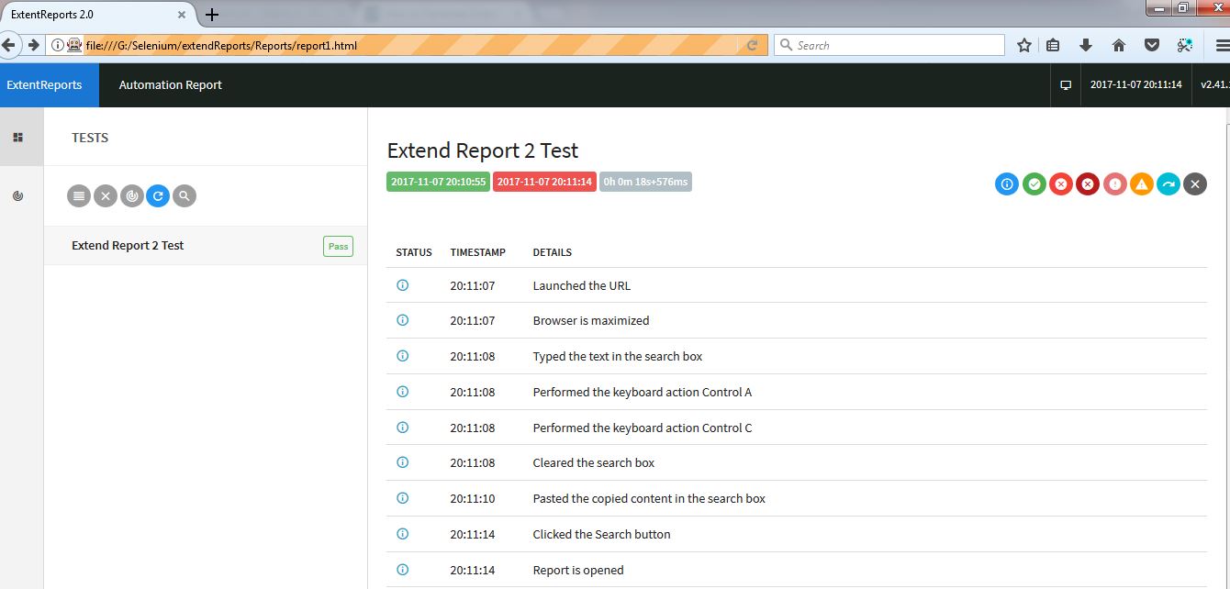Toggle the refresh icon in the TESTS panel

point(158,195)
